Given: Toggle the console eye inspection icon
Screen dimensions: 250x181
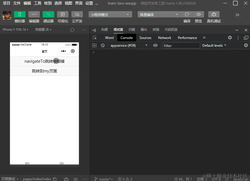Looking at the screenshot, I should coord(155,45).
